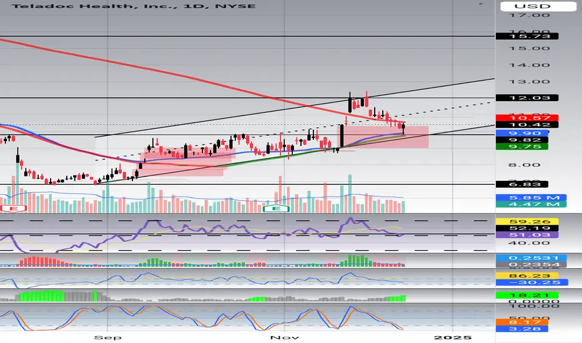This screenshot has height=343, width=582.
Task: Select the red 10.57 price label
Action: coord(527,118)
